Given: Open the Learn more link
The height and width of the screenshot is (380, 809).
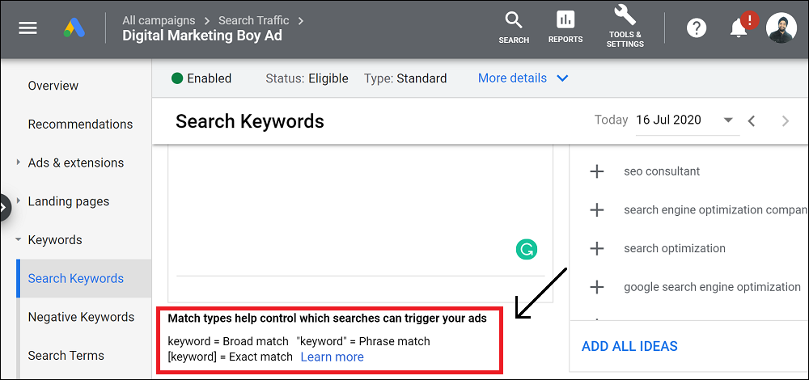Looking at the screenshot, I should pyautogui.click(x=332, y=357).
